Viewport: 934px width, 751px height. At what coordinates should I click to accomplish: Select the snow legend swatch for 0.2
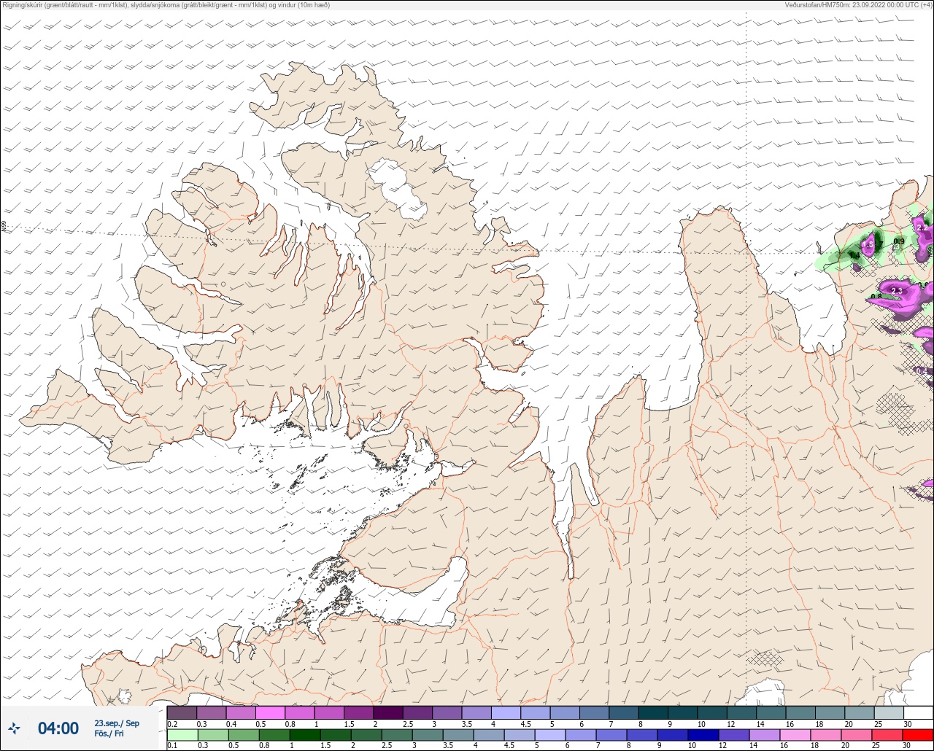182,712
